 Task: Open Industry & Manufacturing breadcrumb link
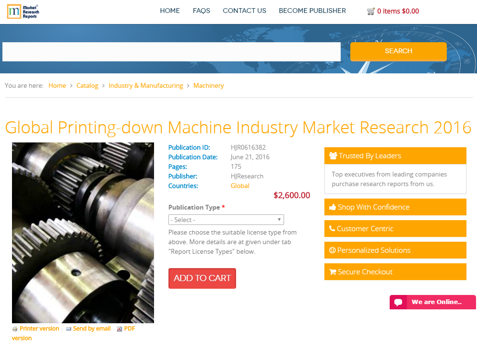click(146, 86)
